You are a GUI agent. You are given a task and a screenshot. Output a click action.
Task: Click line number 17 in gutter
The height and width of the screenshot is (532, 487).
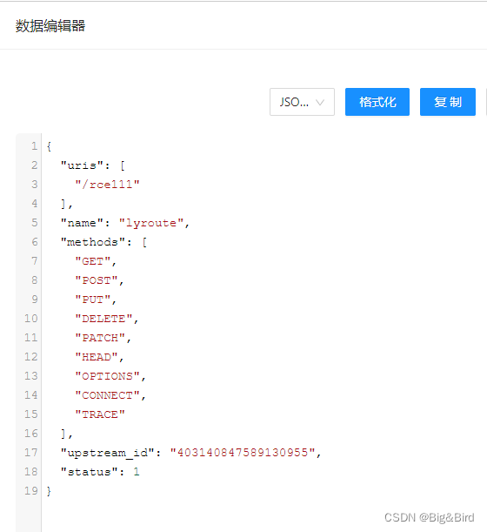pyautogui.click(x=30, y=453)
